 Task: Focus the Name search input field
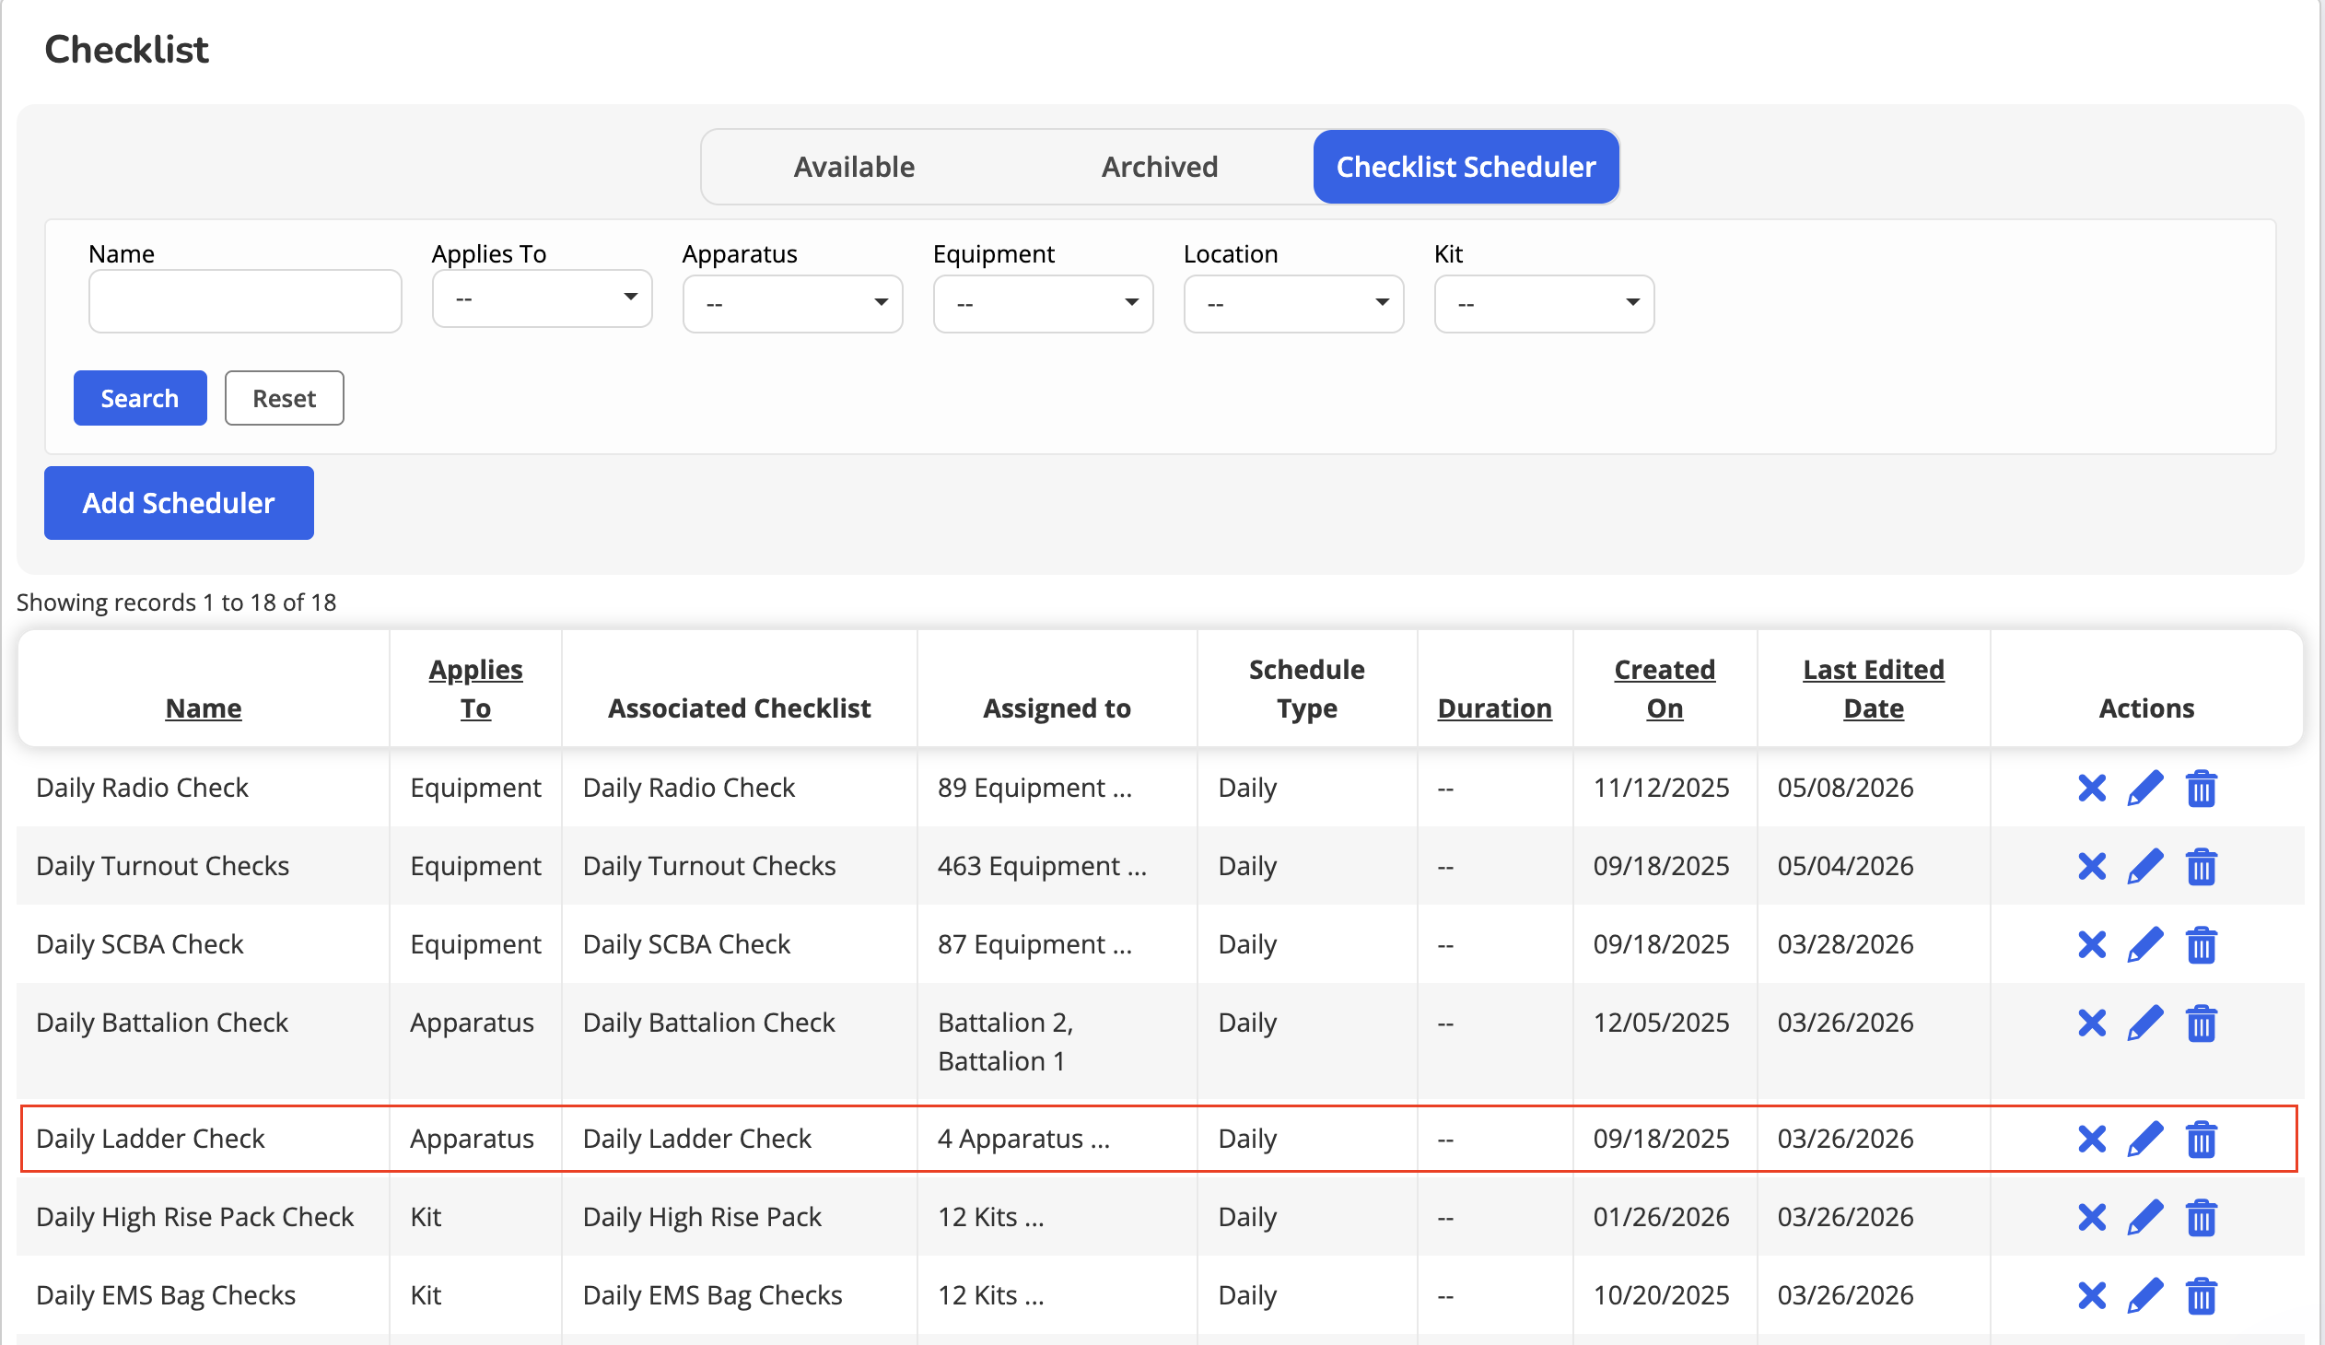(245, 301)
